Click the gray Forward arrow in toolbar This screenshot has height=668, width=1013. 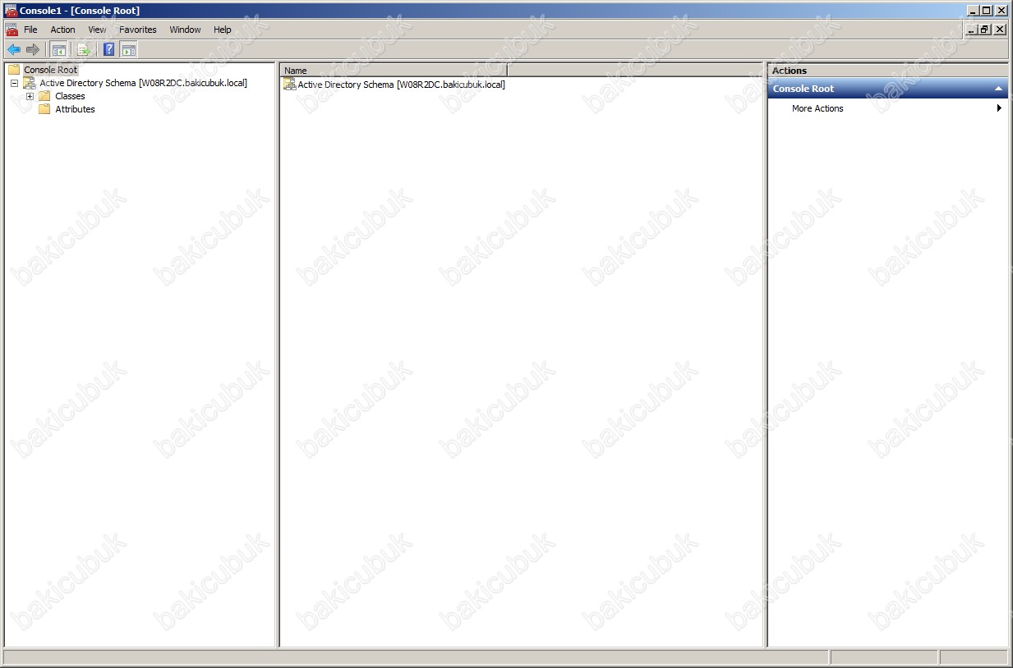pos(33,50)
